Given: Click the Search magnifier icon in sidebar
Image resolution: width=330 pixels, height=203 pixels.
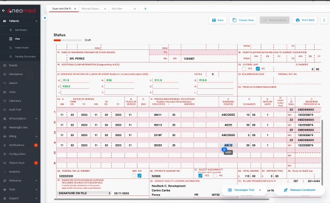Looking at the screenshot, I should coord(4,83).
